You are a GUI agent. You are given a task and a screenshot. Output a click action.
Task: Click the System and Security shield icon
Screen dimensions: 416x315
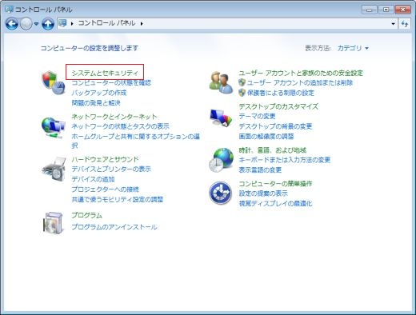(x=53, y=82)
